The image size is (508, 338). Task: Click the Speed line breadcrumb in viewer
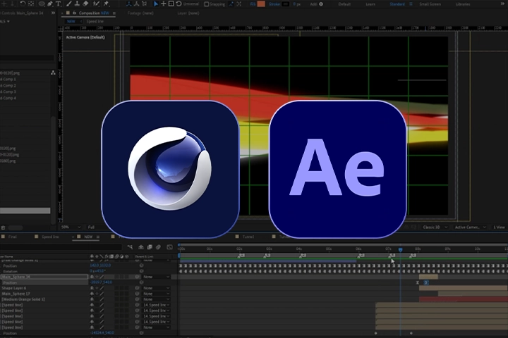[95, 21]
